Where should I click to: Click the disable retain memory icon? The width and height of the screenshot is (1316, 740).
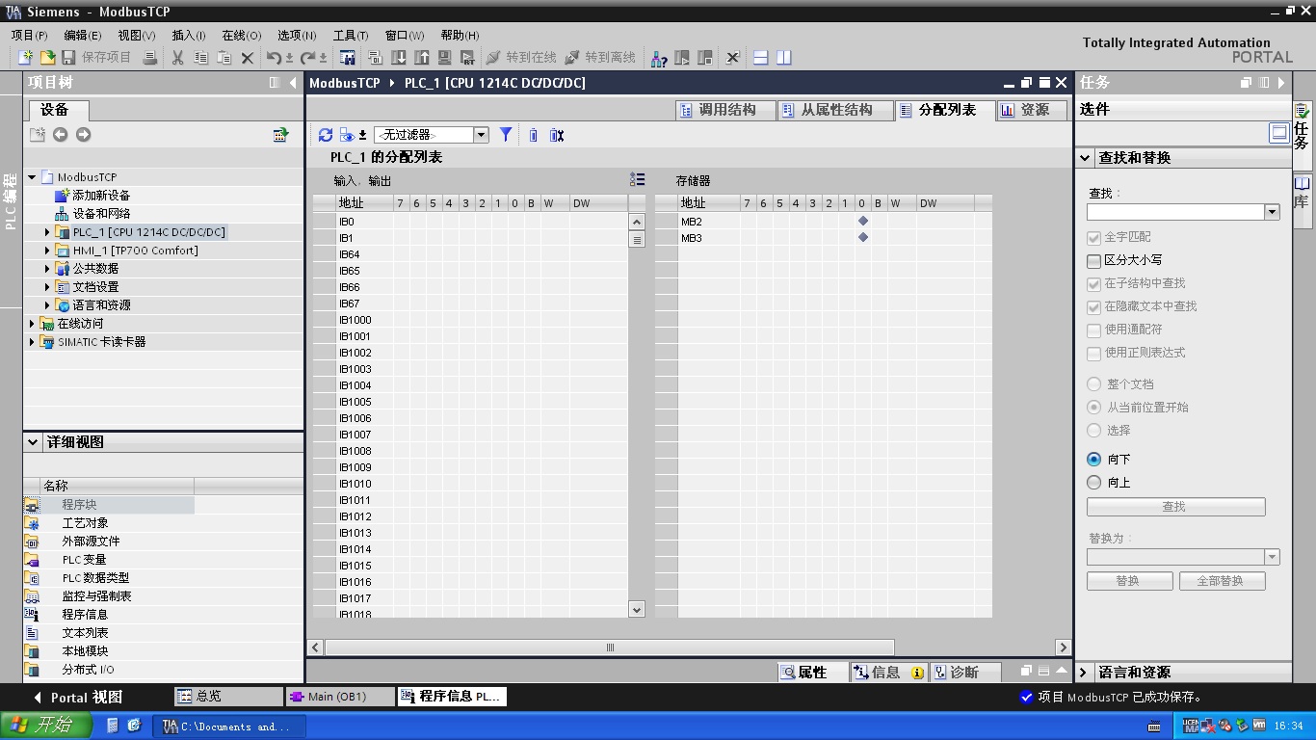click(x=557, y=135)
